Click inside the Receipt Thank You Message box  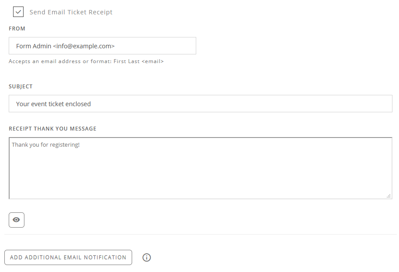pyautogui.click(x=200, y=168)
